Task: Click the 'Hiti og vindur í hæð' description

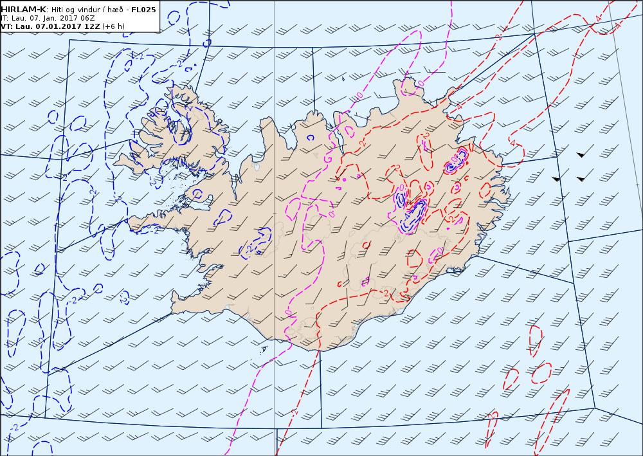Action: 87,10
